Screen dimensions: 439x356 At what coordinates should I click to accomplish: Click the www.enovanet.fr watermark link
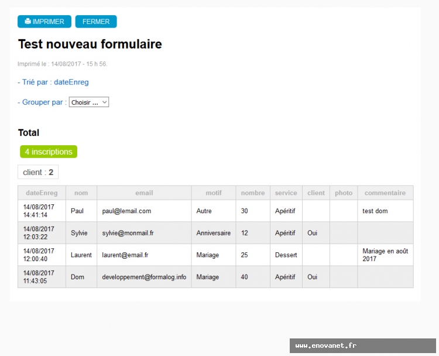tap(326, 345)
